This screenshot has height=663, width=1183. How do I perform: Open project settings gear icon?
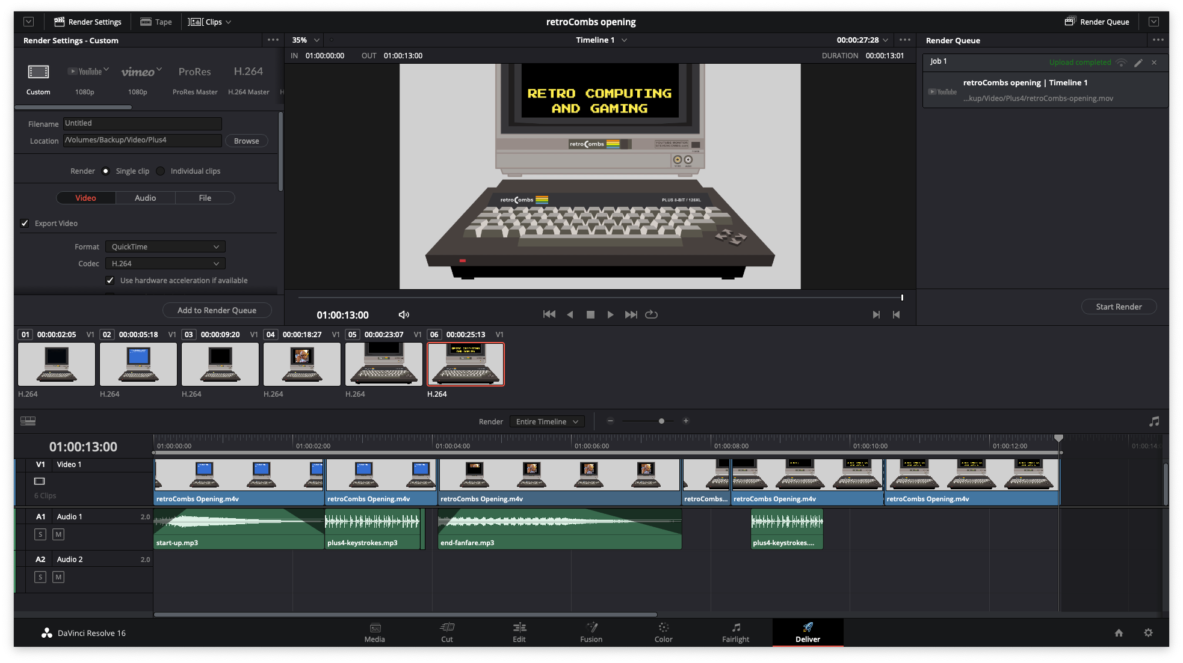pos(1148,633)
